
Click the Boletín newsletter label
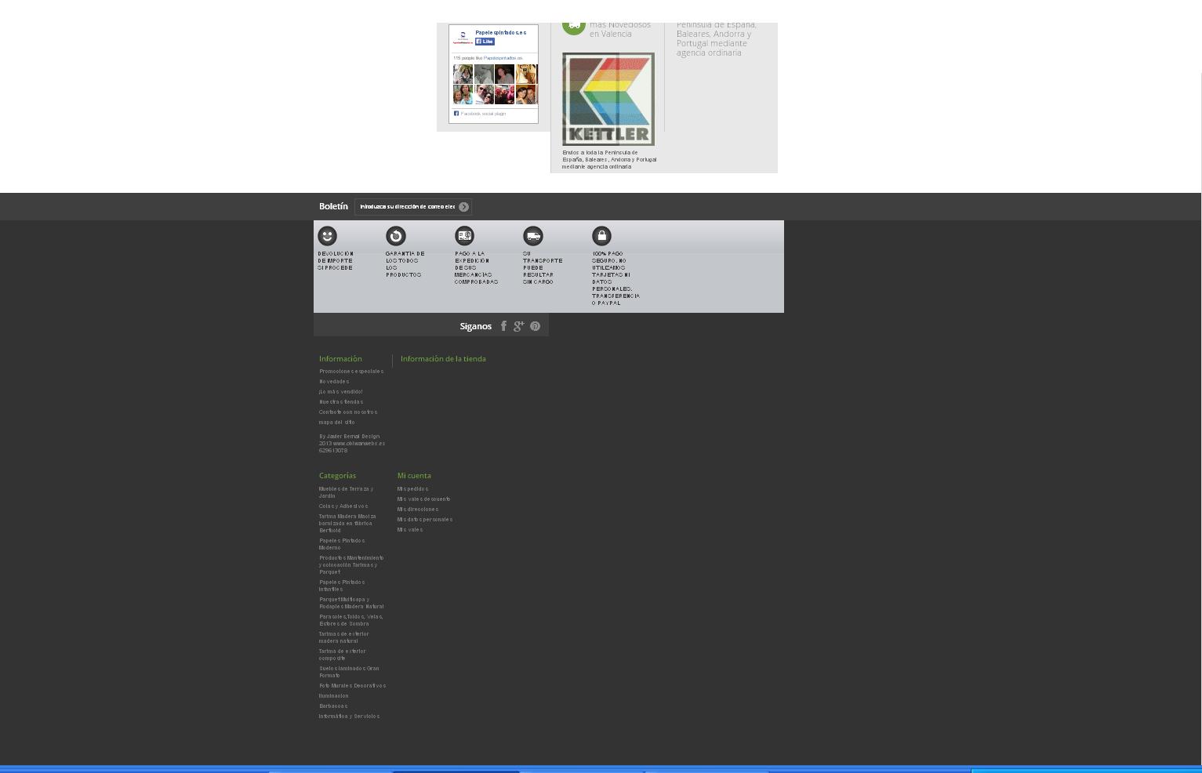coord(333,206)
